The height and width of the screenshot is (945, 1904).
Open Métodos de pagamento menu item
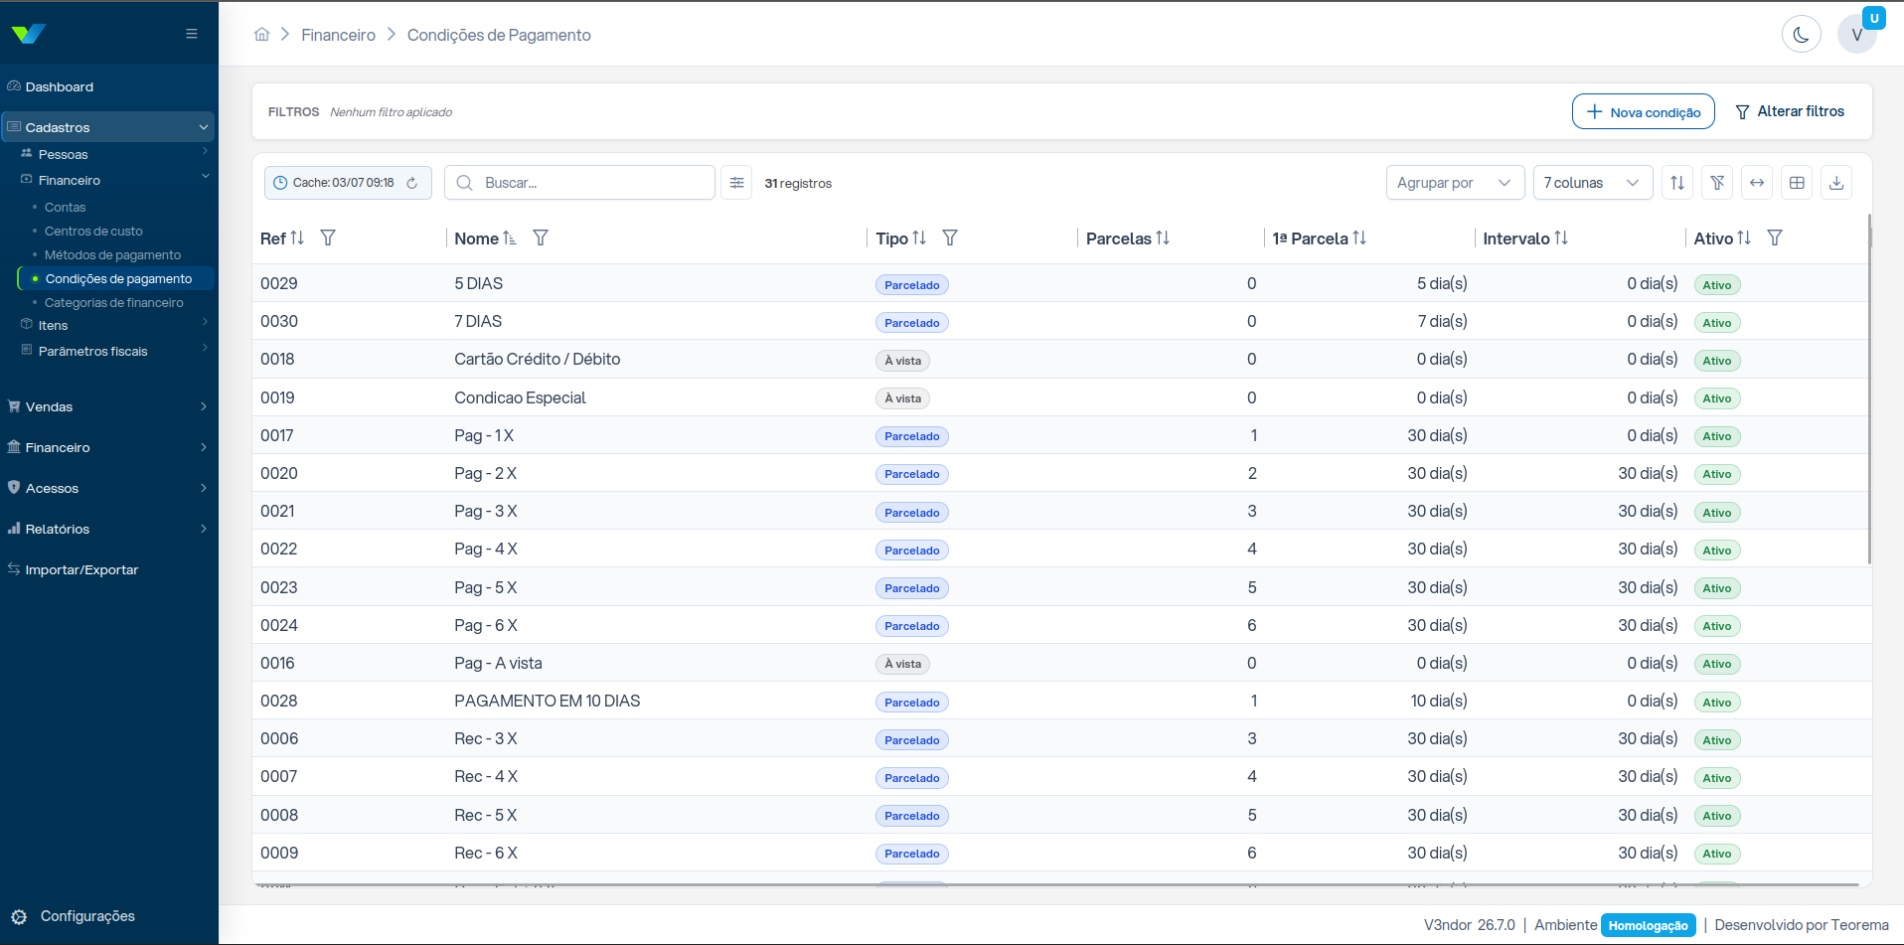point(112,254)
